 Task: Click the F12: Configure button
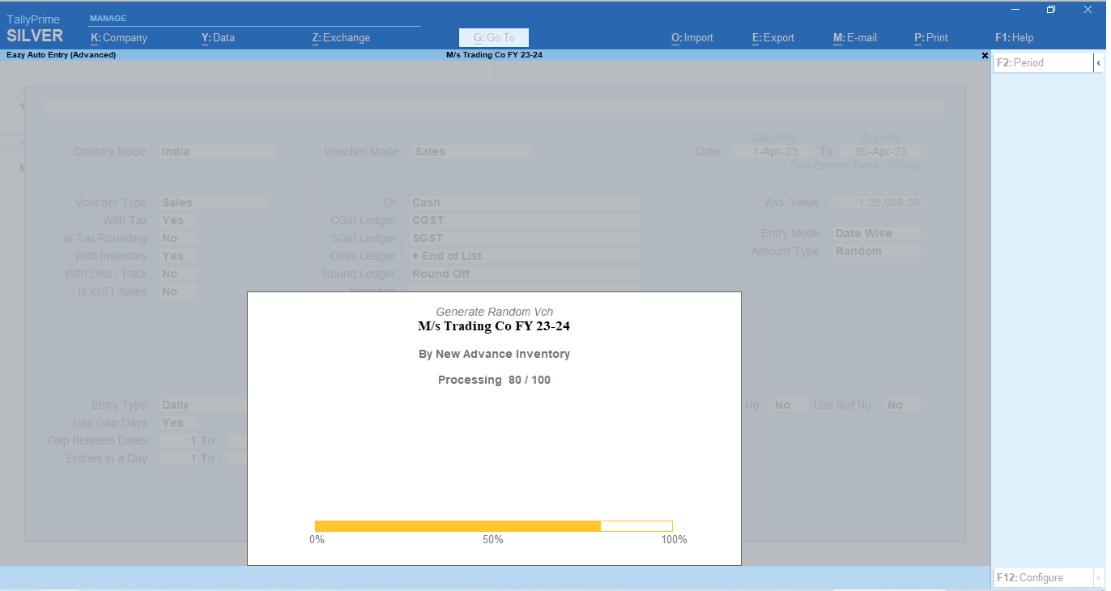point(1042,577)
